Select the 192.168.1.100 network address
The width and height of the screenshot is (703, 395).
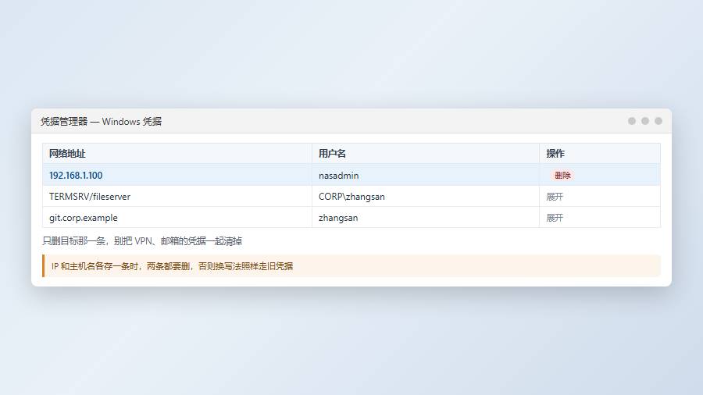click(x=76, y=175)
